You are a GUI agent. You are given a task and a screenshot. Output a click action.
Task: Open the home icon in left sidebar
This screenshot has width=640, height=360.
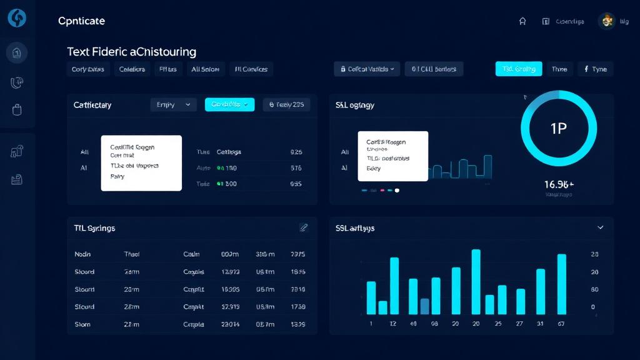(x=17, y=52)
